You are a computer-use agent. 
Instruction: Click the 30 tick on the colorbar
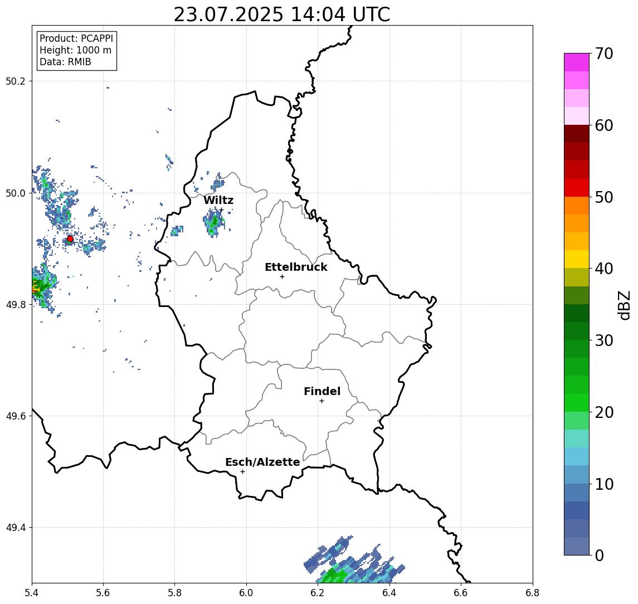(x=604, y=340)
